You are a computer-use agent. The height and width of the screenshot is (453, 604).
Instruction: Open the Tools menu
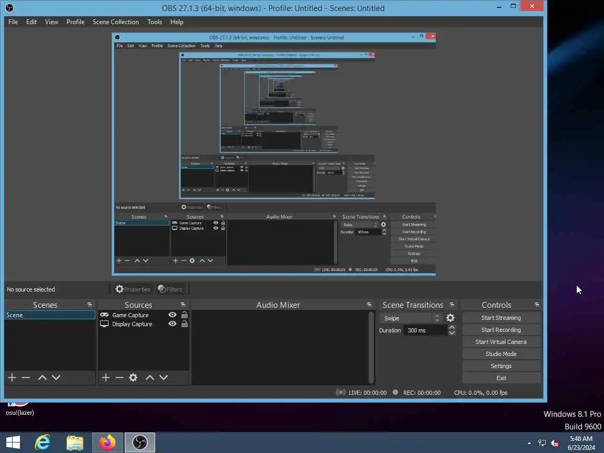pyautogui.click(x=155, y=22)
